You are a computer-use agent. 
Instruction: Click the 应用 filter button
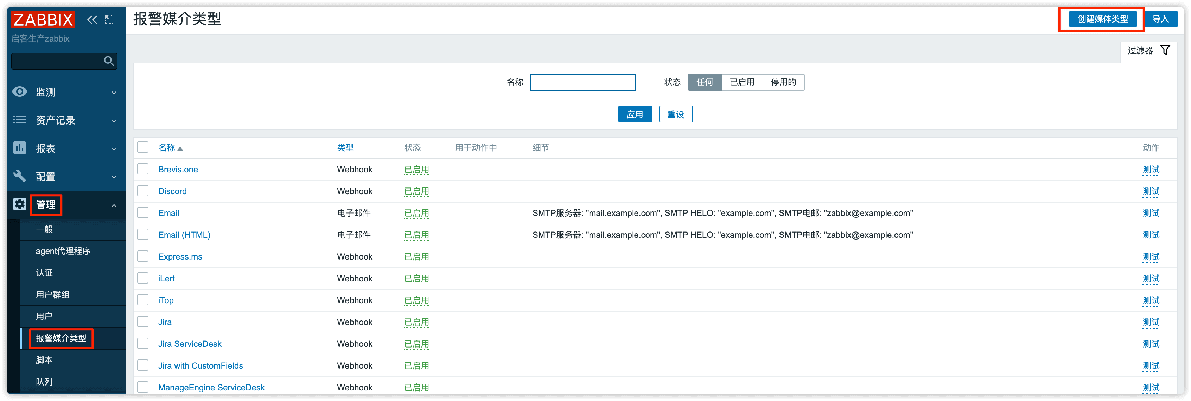pos(635,114)
